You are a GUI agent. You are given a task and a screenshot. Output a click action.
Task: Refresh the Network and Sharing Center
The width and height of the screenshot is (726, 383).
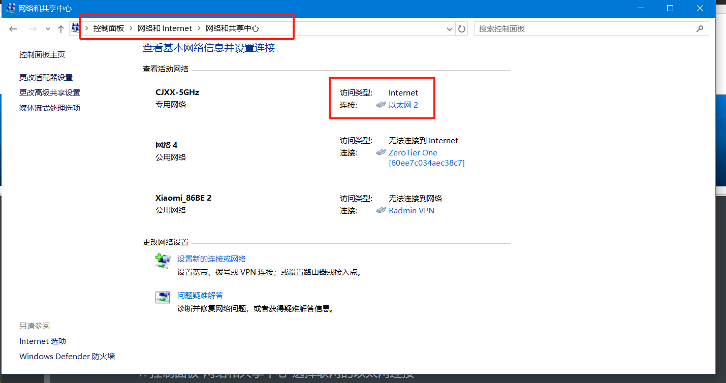coord(462,29)
